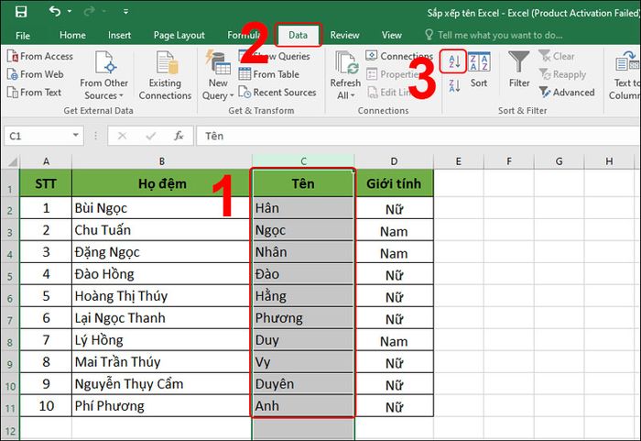Select cell containing Phương in column C
The height and width of the screenshot is (441, 641).
pos(303,318)
